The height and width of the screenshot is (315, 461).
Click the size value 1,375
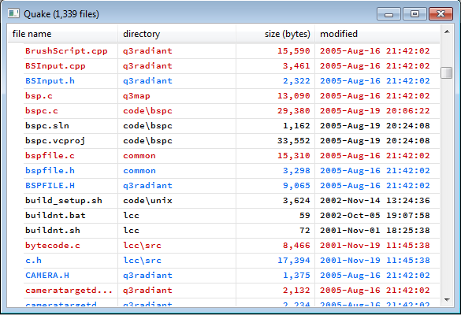click(x=296, y=276)
